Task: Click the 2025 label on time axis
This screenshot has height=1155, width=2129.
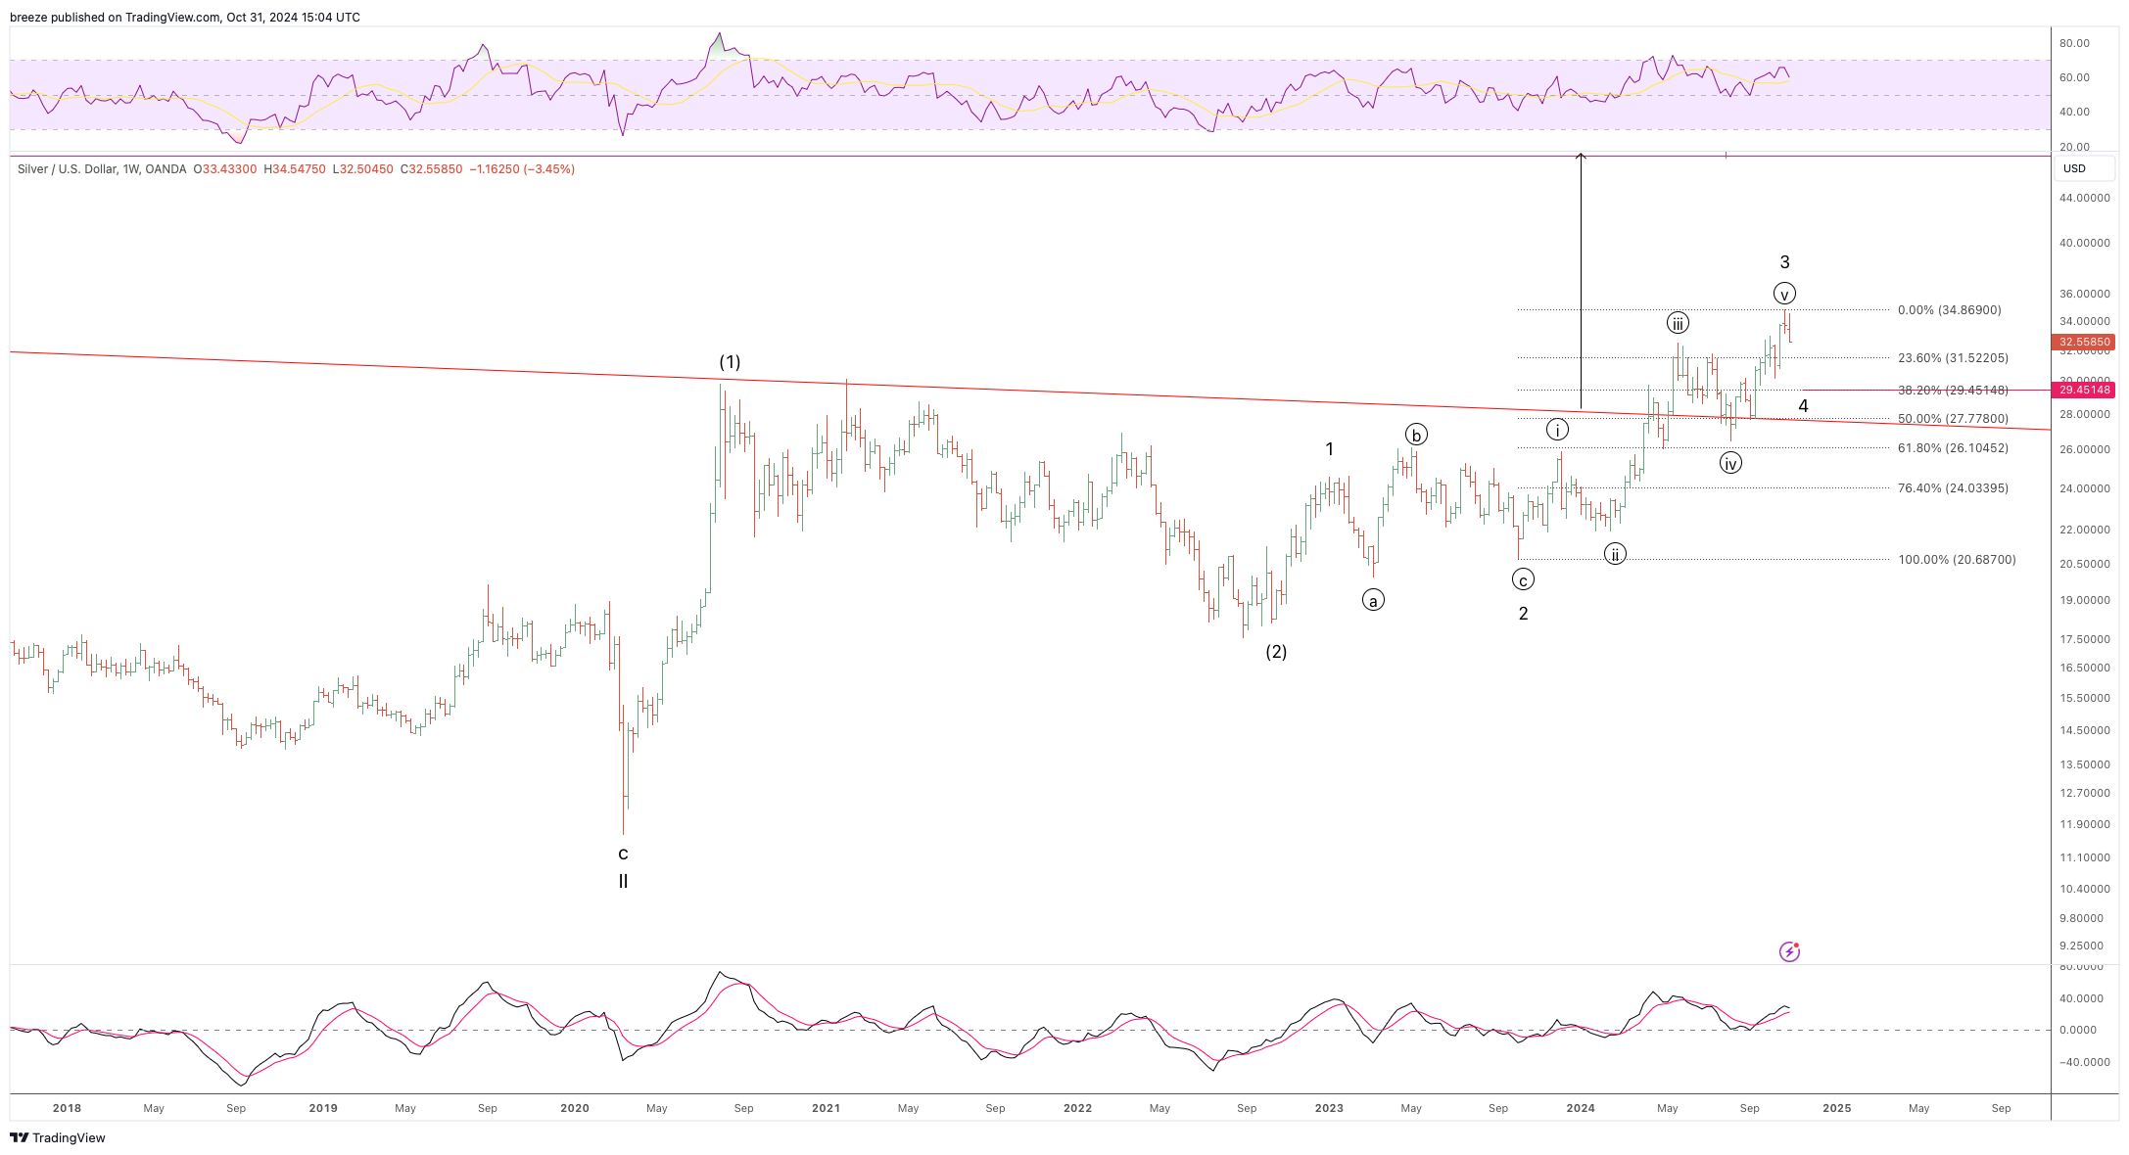Action: tap(1836, 1108)
